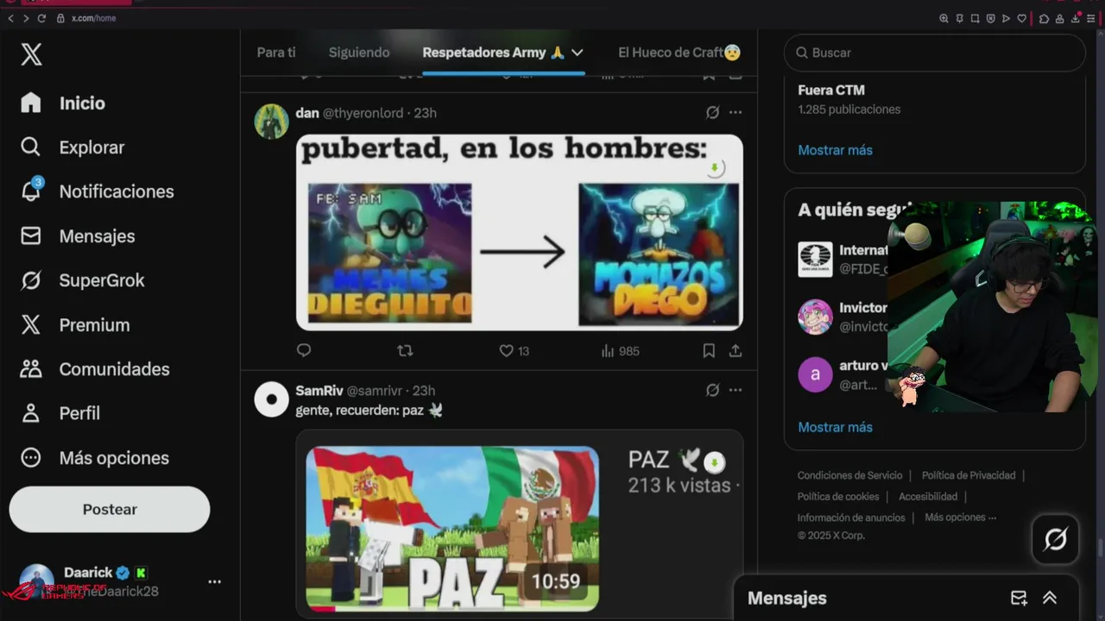Open floating Grok button
Screen dimensions: 1105x621
[x=1055, y=539]
